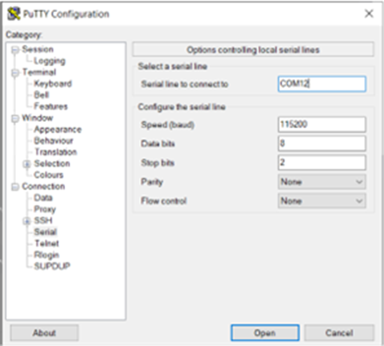This screenshot has width=384, height=346.
Task: Click the 'Data bits' label
Action: 158,144
